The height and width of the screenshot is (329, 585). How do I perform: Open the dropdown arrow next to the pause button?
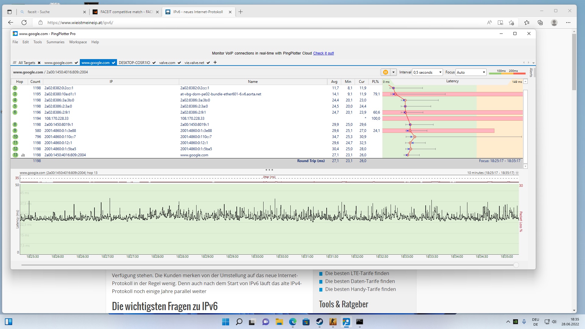(x=393, y=72)
